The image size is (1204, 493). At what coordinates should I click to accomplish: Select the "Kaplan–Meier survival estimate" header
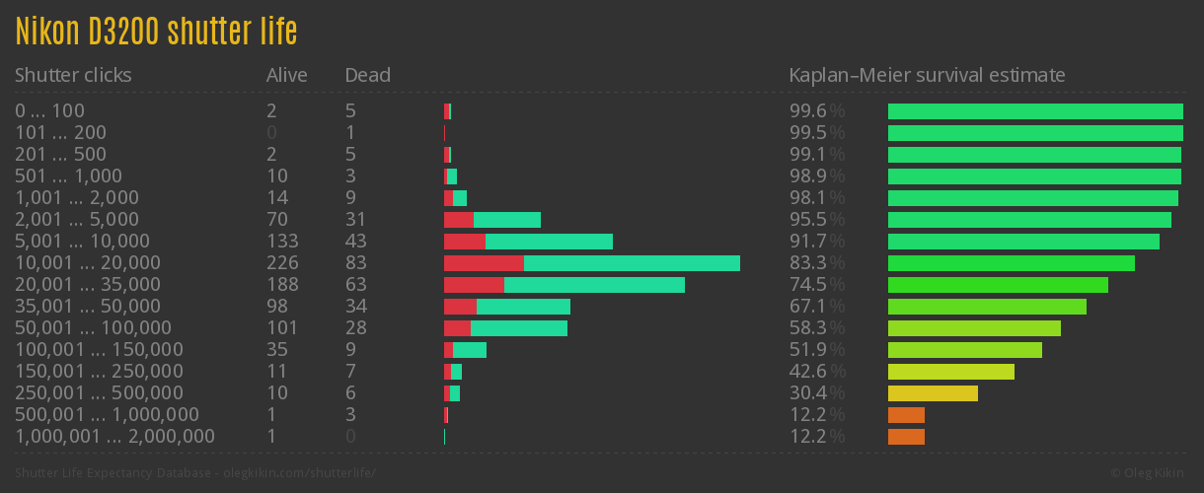tap(927, 75)
